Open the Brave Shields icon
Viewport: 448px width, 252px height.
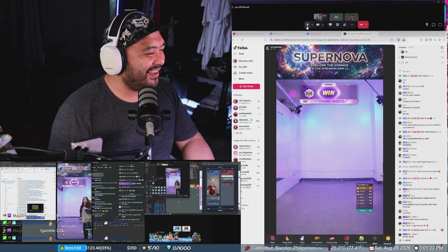[x=399, y=40]
